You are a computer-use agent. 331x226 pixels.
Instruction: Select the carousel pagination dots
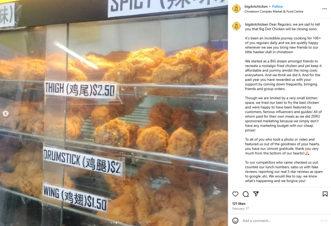point(114,222)
